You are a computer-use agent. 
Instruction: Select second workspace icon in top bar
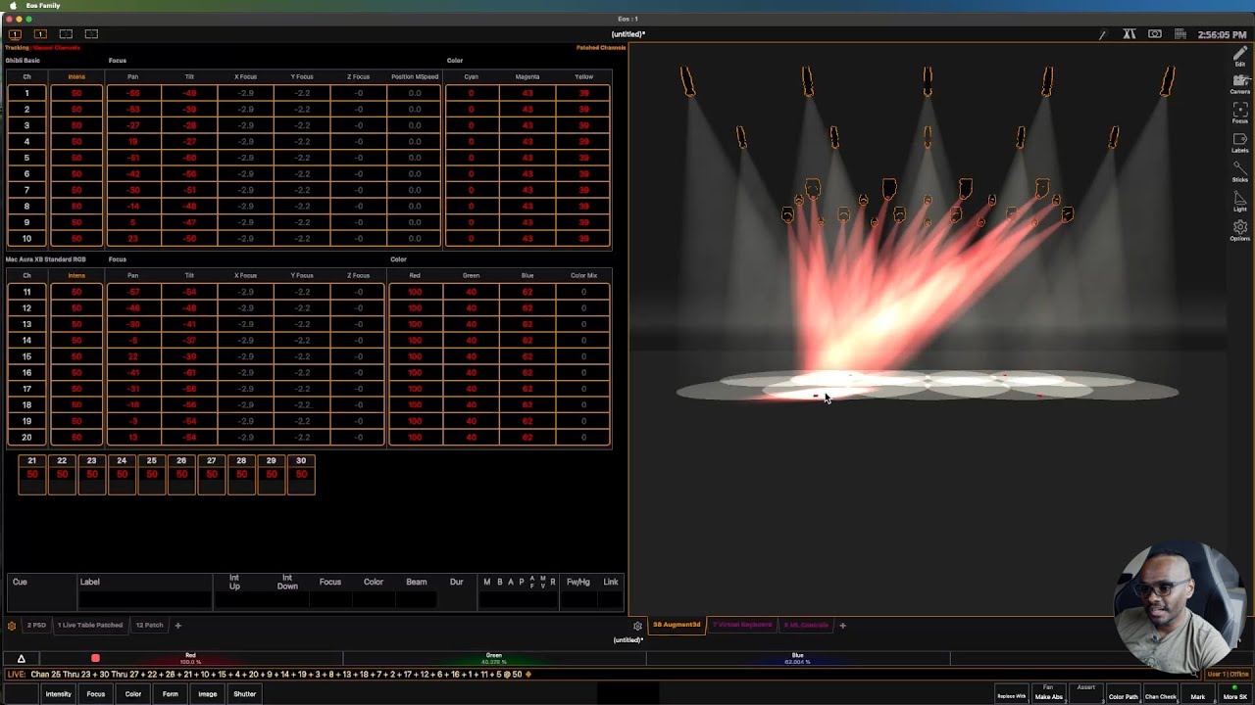click(x=40, y=34)
